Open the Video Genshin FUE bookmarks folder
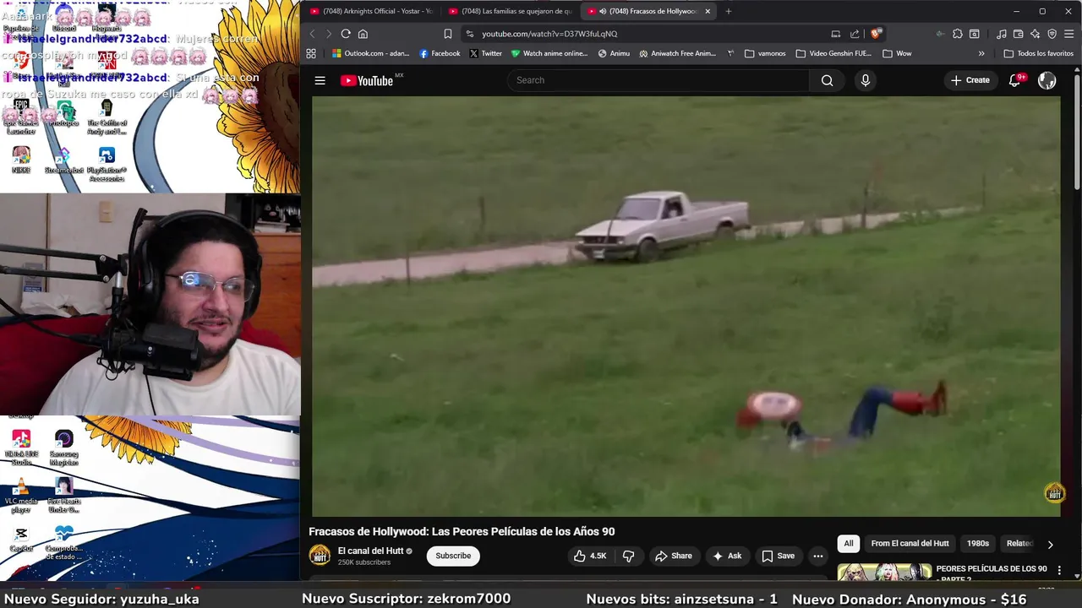1082x608 pixels. [x=833, y=53]
